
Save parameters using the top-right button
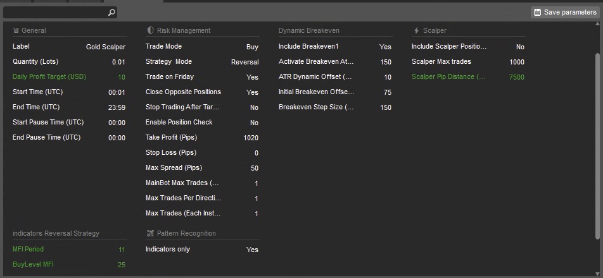click(564, 12)
